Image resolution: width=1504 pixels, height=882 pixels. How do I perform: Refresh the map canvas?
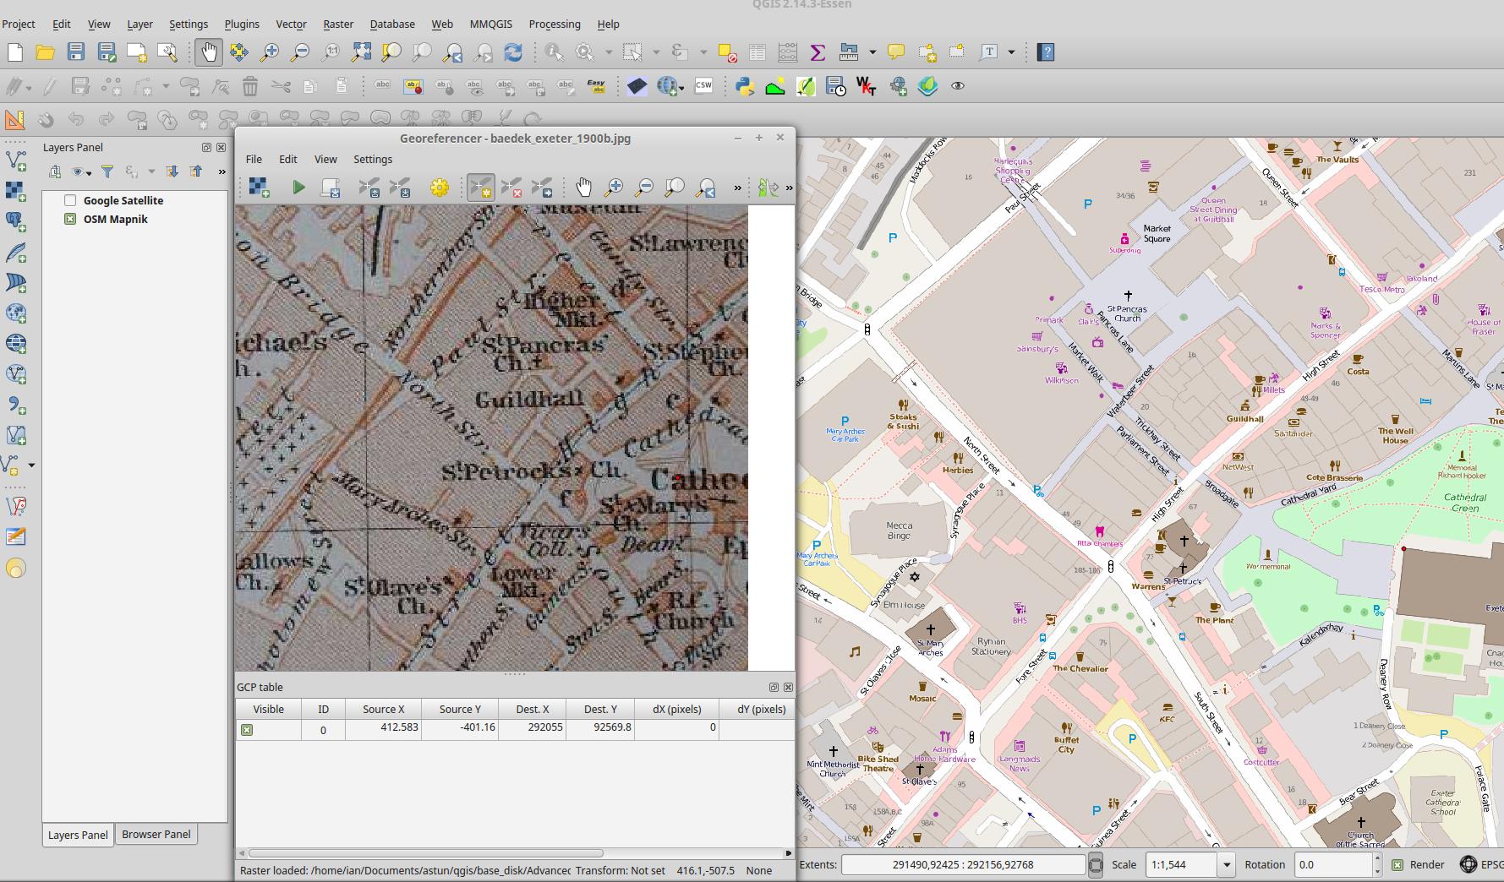pyautogui.click(x=513, y=52)
